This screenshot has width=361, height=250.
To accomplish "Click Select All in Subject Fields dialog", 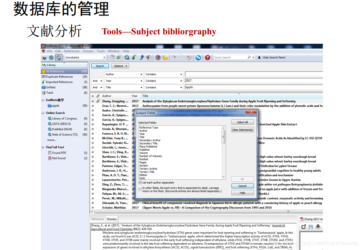I will click(243, 122).
